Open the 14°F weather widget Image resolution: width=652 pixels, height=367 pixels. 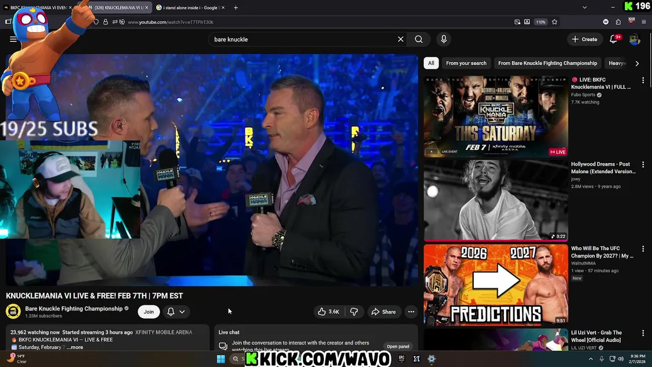click(16, 359)
